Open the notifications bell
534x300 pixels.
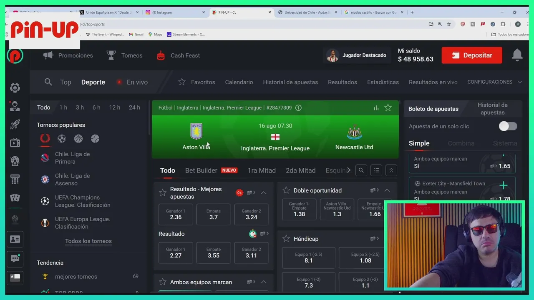pyautogui.click(x=517, y=55)
